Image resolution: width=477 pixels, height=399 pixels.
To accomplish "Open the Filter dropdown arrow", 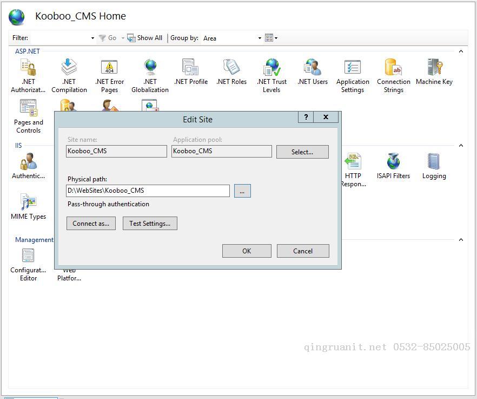I will [92, 38].
